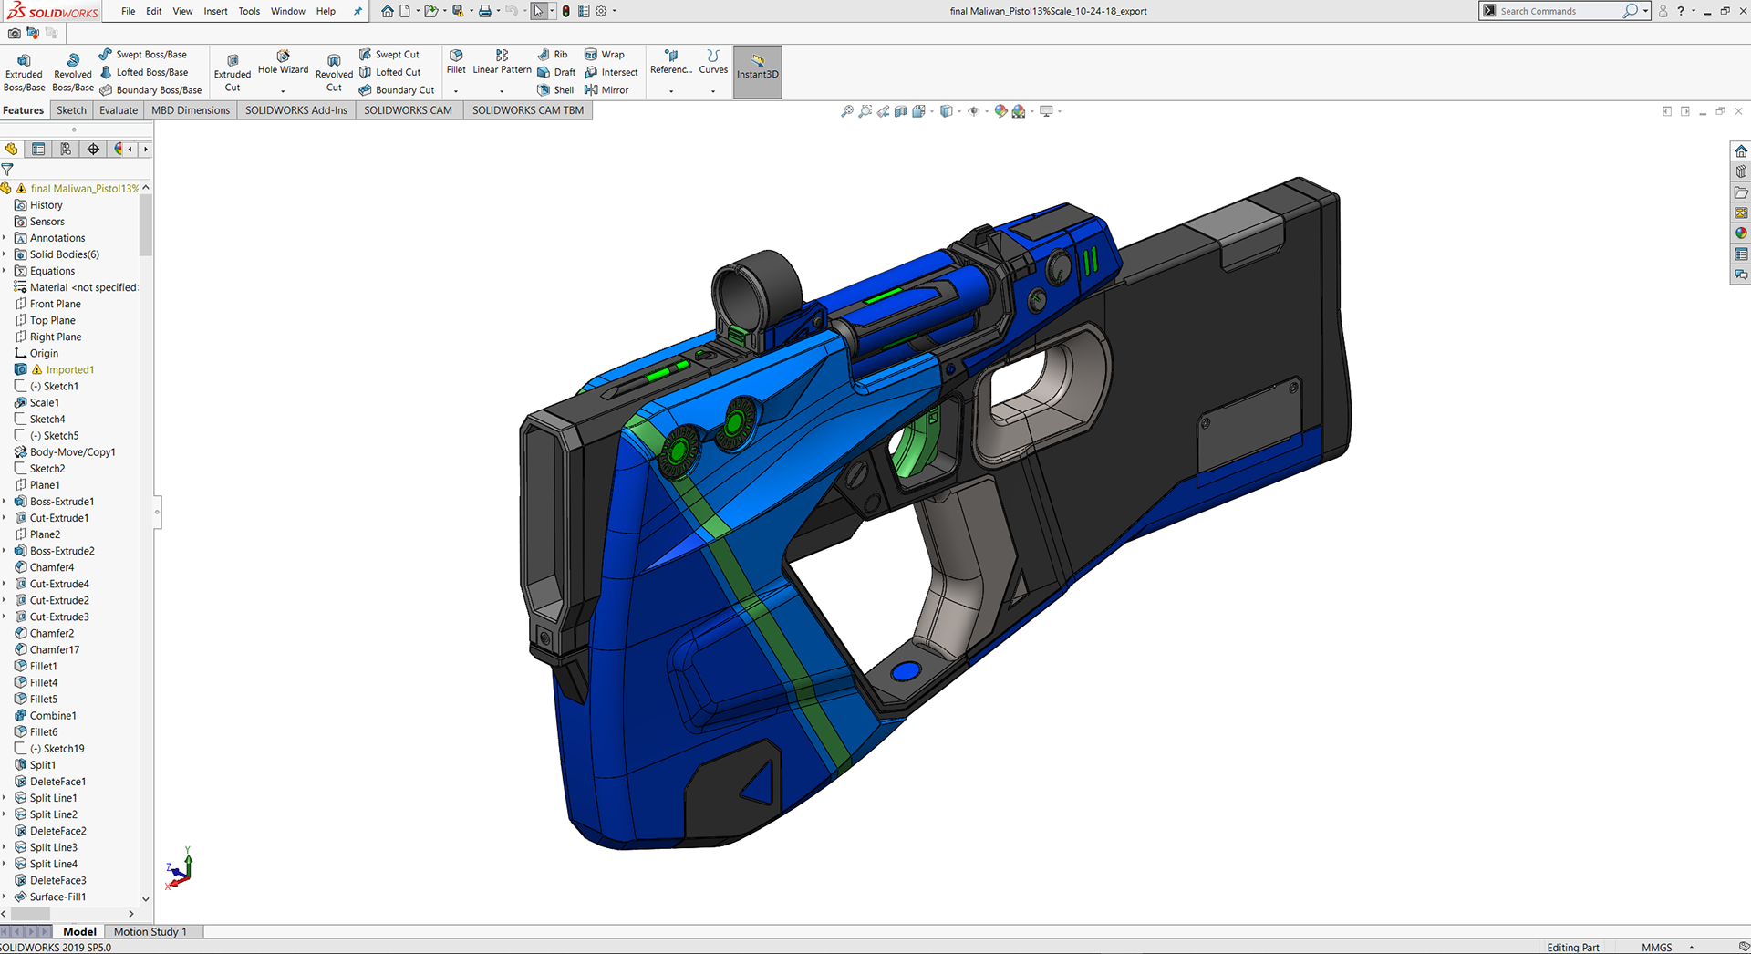
Task: Open the Curves tool
Action: tap(713, 62)
